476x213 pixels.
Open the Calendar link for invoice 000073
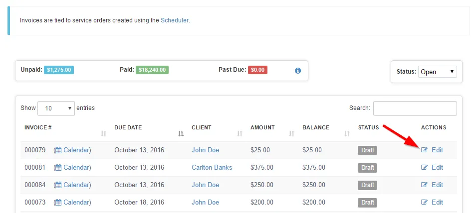(x=76, y=203)
